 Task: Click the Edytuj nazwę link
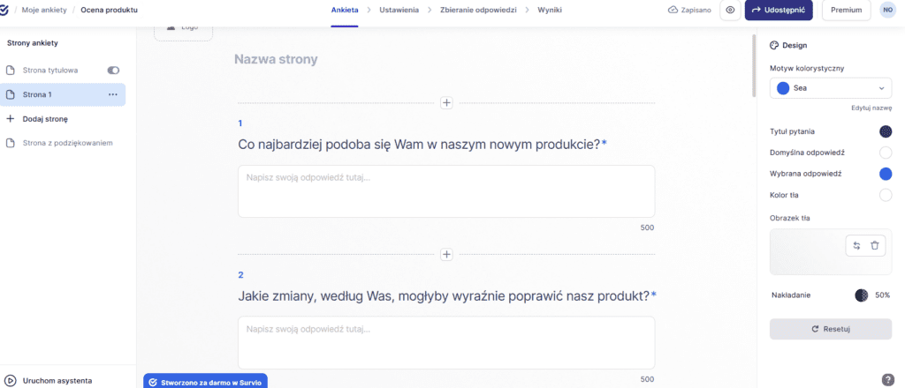point(871,108)
